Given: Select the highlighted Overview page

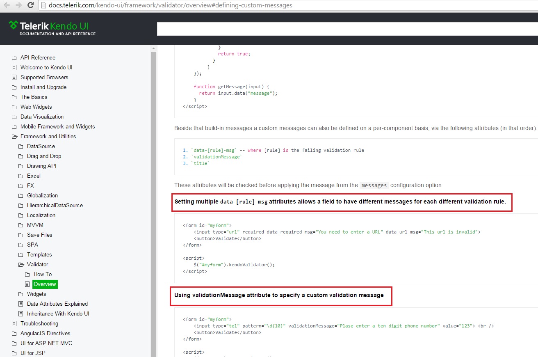Looking at the screenshot, I should coord(45,284).
